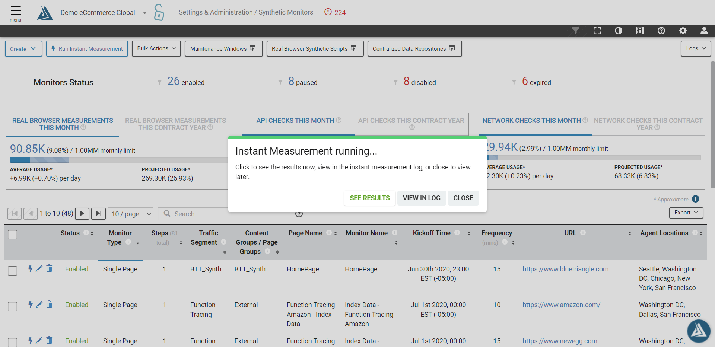Edit the amazon.com monitor
This screenshot has width=715, height=347.
[x=39, y=305]
